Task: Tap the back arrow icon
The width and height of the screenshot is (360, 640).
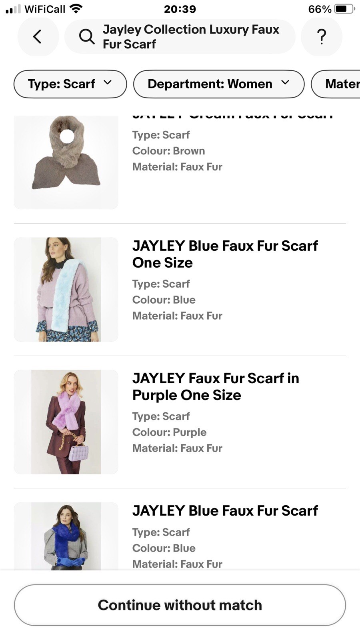Action: (38, 37)
